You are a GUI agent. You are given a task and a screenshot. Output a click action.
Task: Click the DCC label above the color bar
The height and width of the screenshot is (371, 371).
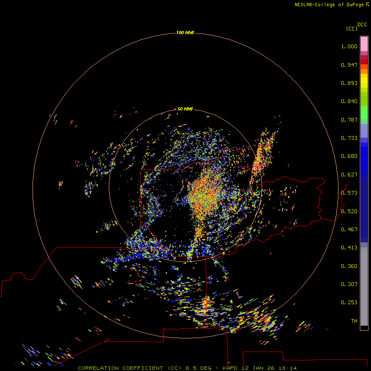[362, 25]
